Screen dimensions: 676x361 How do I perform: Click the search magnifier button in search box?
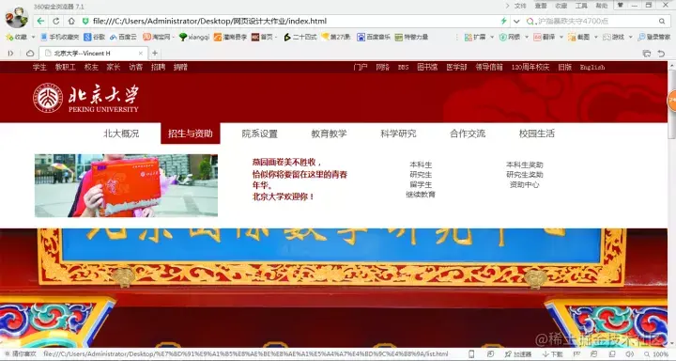pos(661,21)
